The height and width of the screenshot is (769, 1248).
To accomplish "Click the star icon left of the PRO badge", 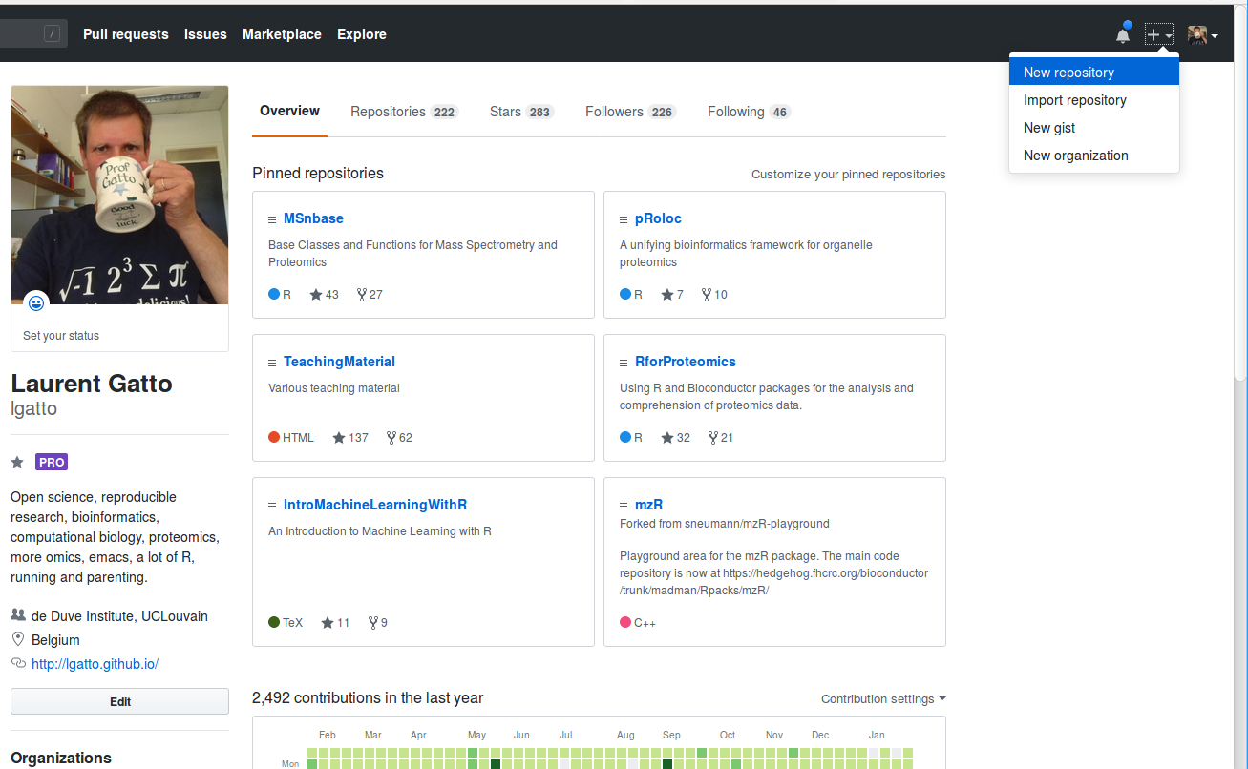I will (16, 462).
